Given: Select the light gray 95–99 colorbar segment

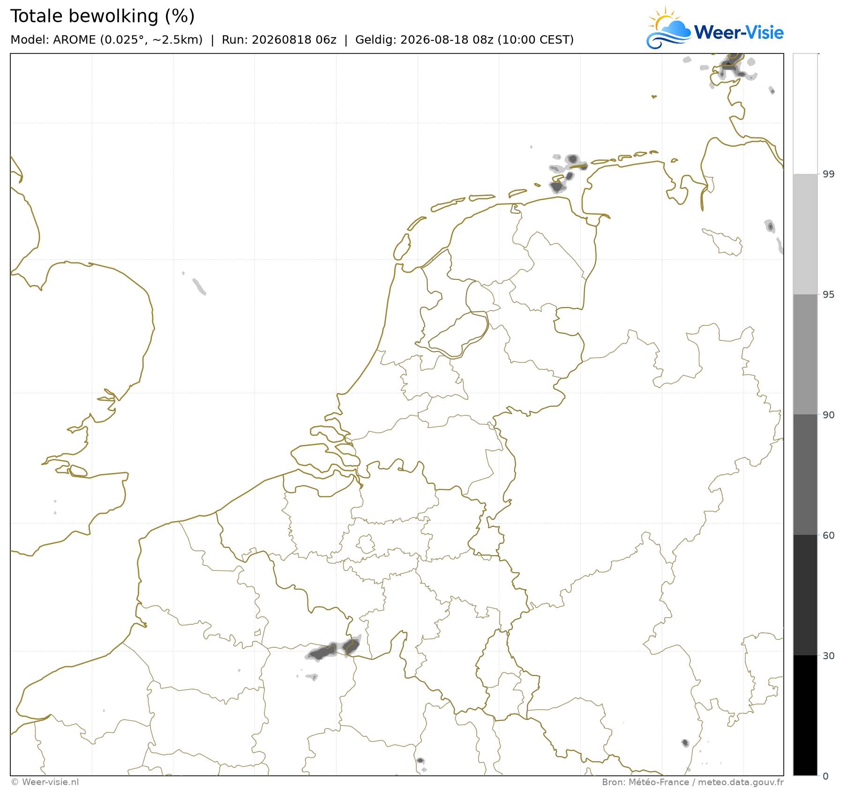Looking at the screenshot, I should tap(805, 234).
